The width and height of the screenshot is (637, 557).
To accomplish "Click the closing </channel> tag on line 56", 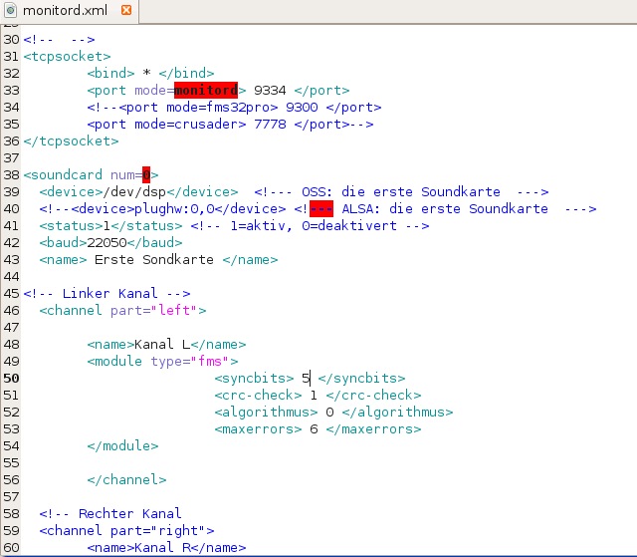I will [126, 479].
